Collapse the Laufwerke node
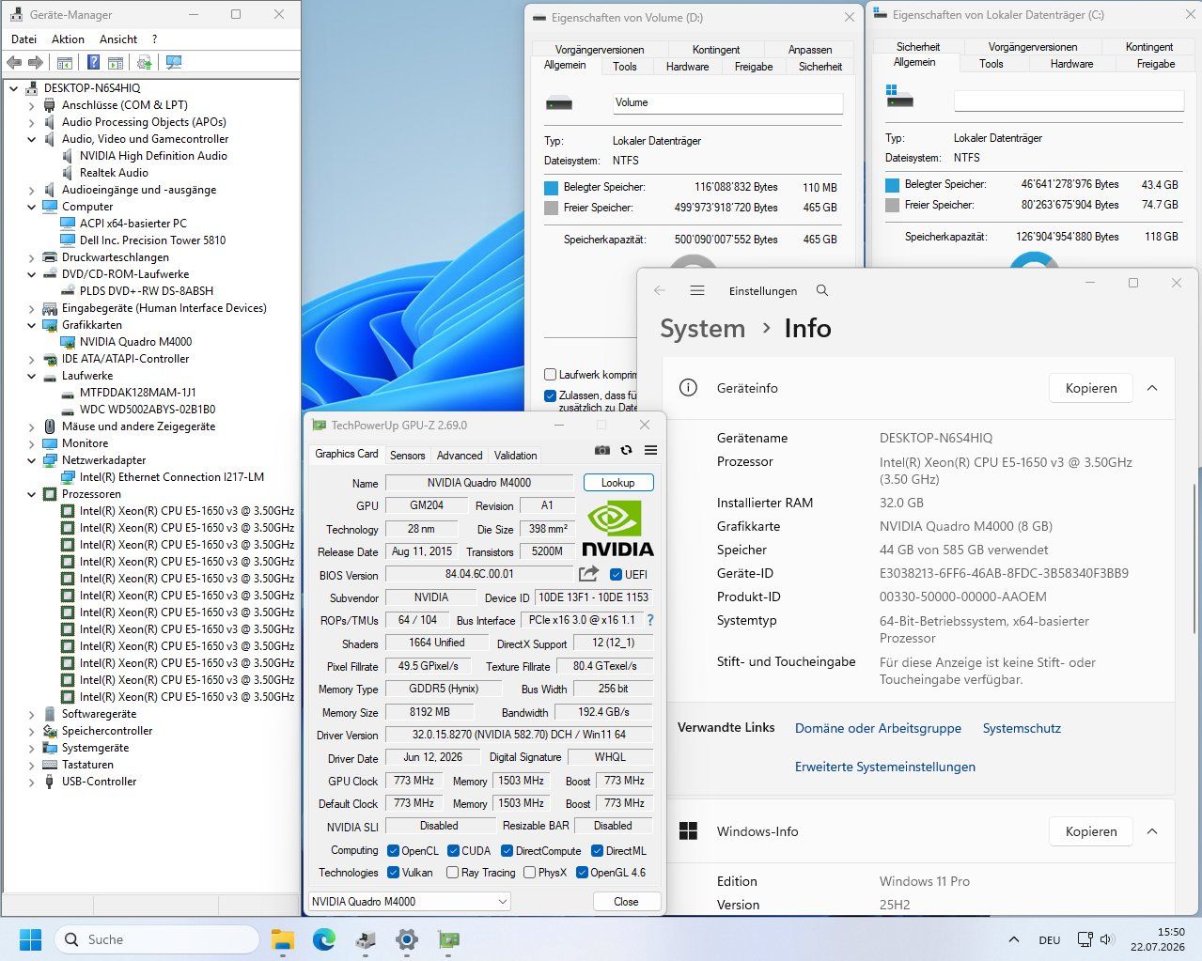This screenshot has width=1202, height=961. tap(31, 376)
